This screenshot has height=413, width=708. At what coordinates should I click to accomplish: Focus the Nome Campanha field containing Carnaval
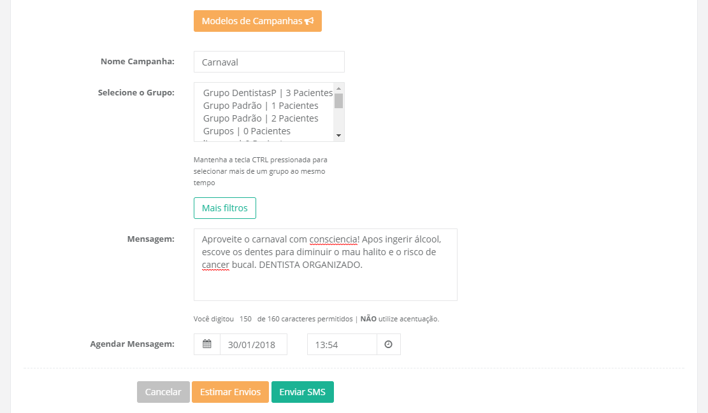pos(268,62)
